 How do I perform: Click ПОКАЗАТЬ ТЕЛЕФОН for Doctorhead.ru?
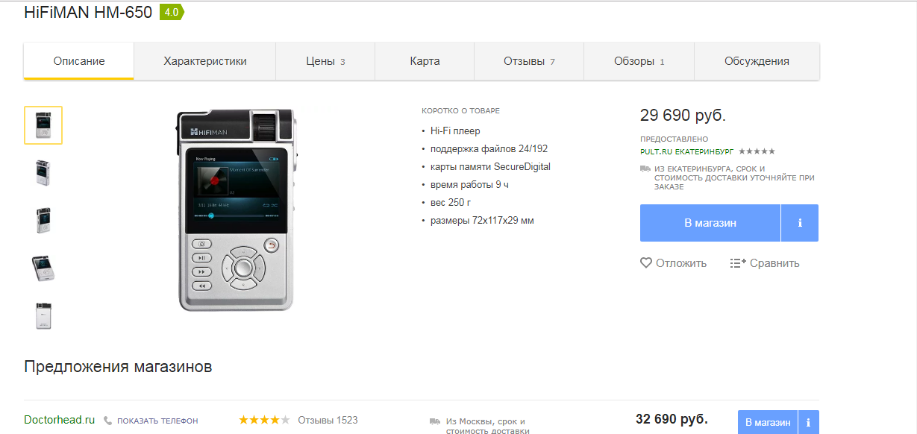pyautogui.click(x=157, y=421)
